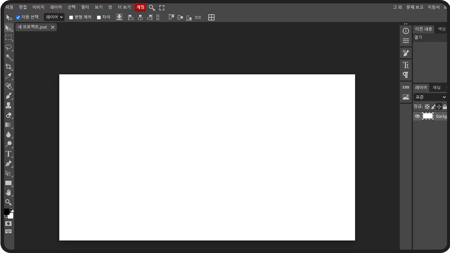
Task: Hide the Background layer with eye icon
Action: click(x=417, y=116)
